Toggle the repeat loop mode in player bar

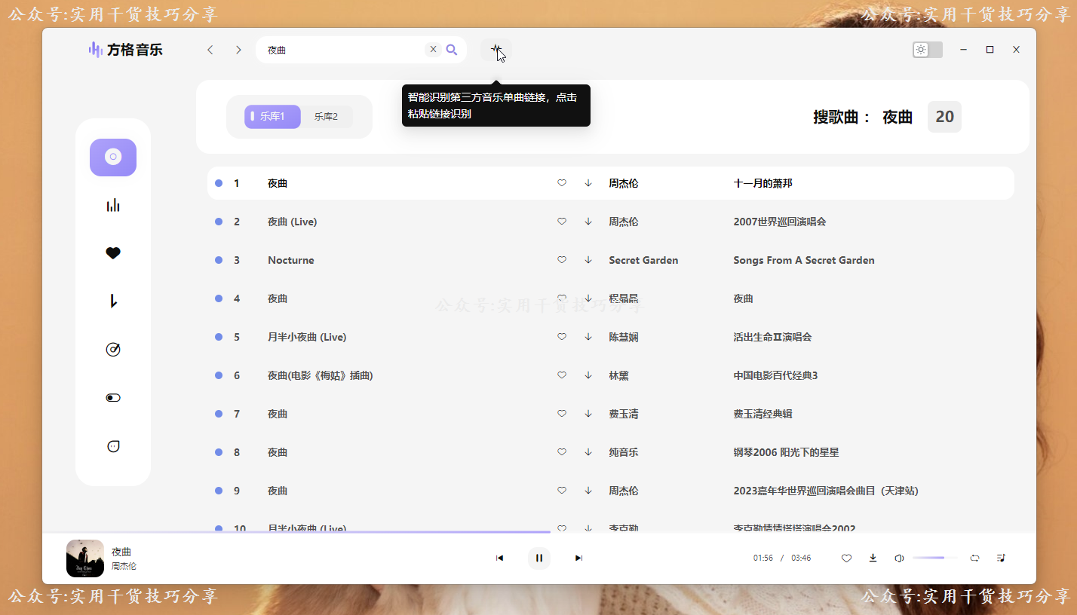click(974, 558)
